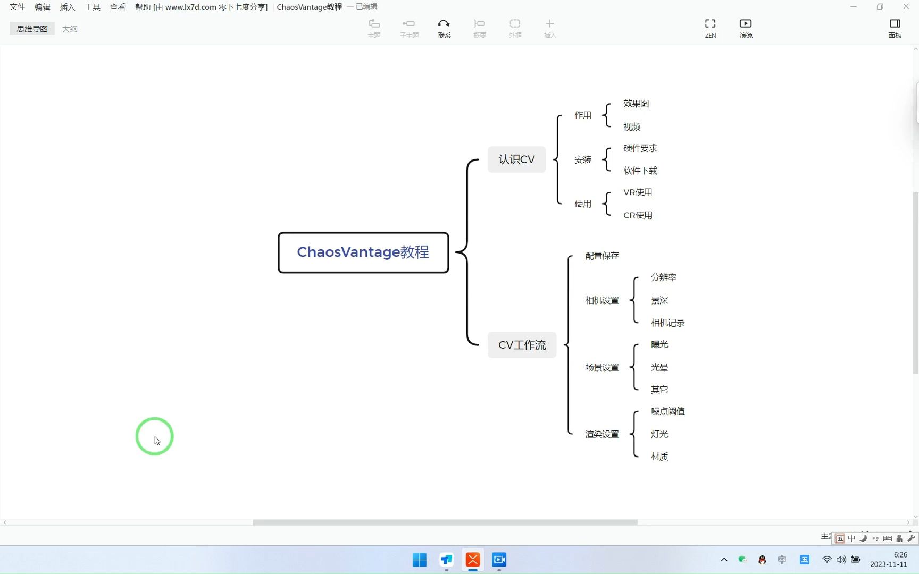Open the 工具 menu
The height and width of the screenshot is (574, 919).
pyautogui.click(x=93, y=7)
